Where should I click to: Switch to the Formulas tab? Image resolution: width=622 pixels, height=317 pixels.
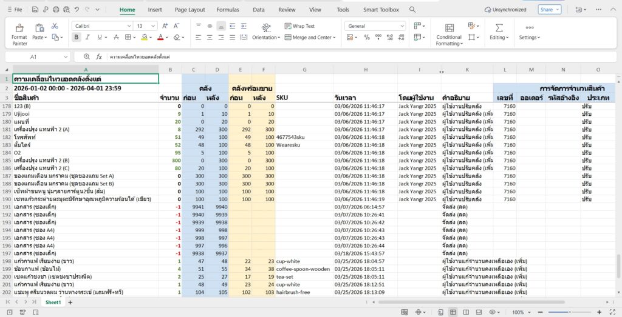pos(228,10)
